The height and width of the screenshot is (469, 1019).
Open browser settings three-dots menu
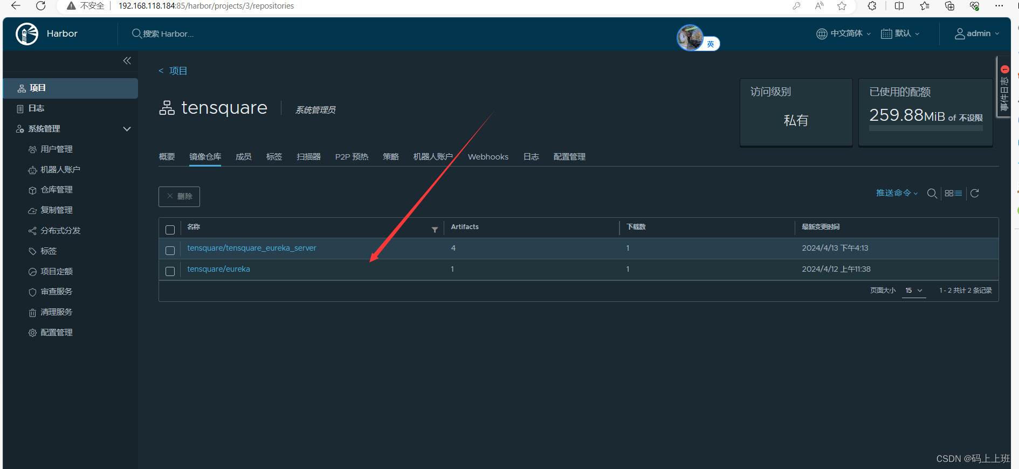coord(999,6)
